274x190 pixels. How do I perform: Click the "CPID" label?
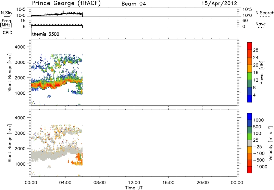(8, 33)
